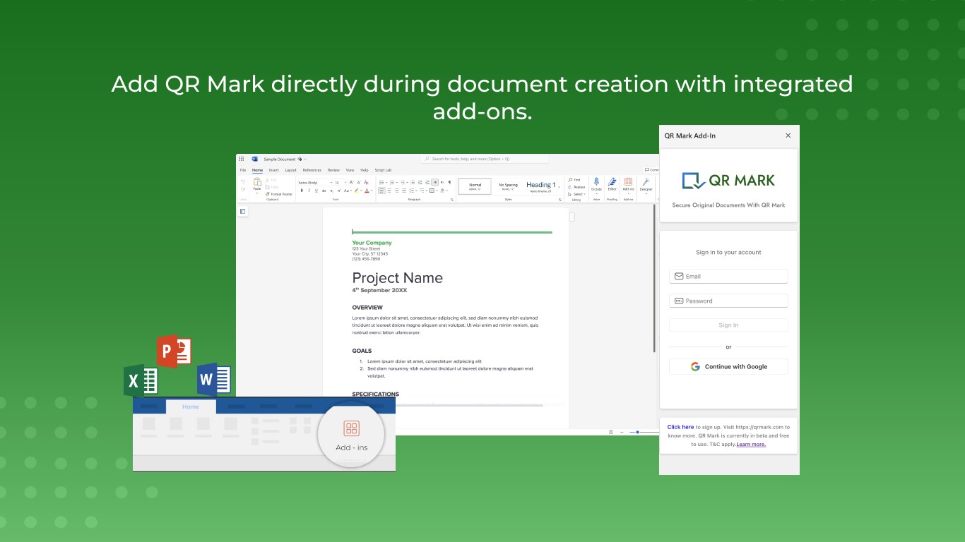Expand the Styles gallery arrow
This screenshot has height=542, width=965.
560,187
